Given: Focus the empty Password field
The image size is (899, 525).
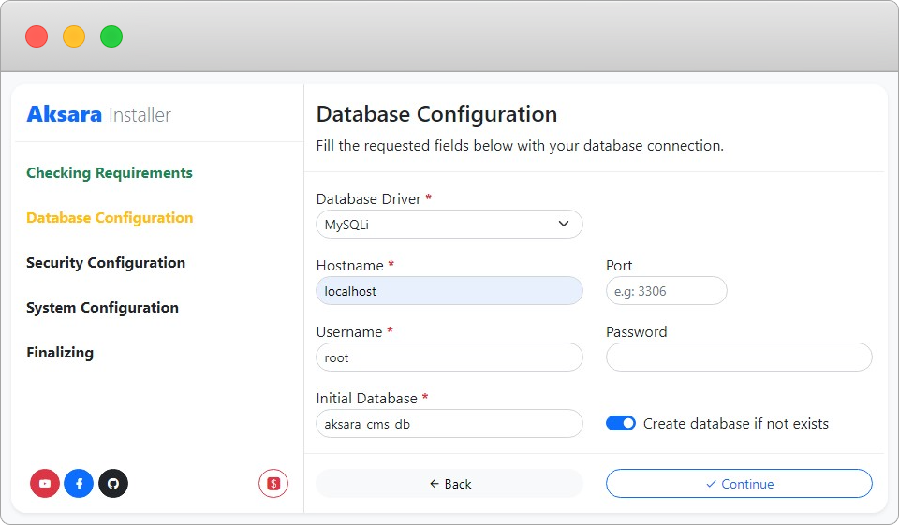Looking at the screenshot, I should [739, 357].
